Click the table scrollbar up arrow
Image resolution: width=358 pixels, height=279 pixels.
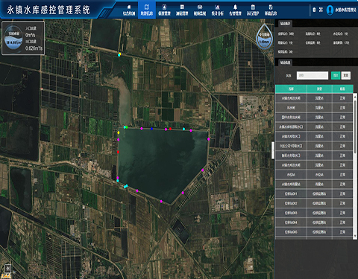355,95
